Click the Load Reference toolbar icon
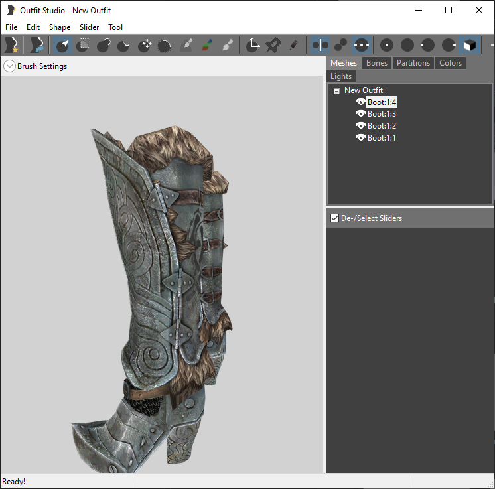Screen dimensions: 495x489 [x=36, y=45]
